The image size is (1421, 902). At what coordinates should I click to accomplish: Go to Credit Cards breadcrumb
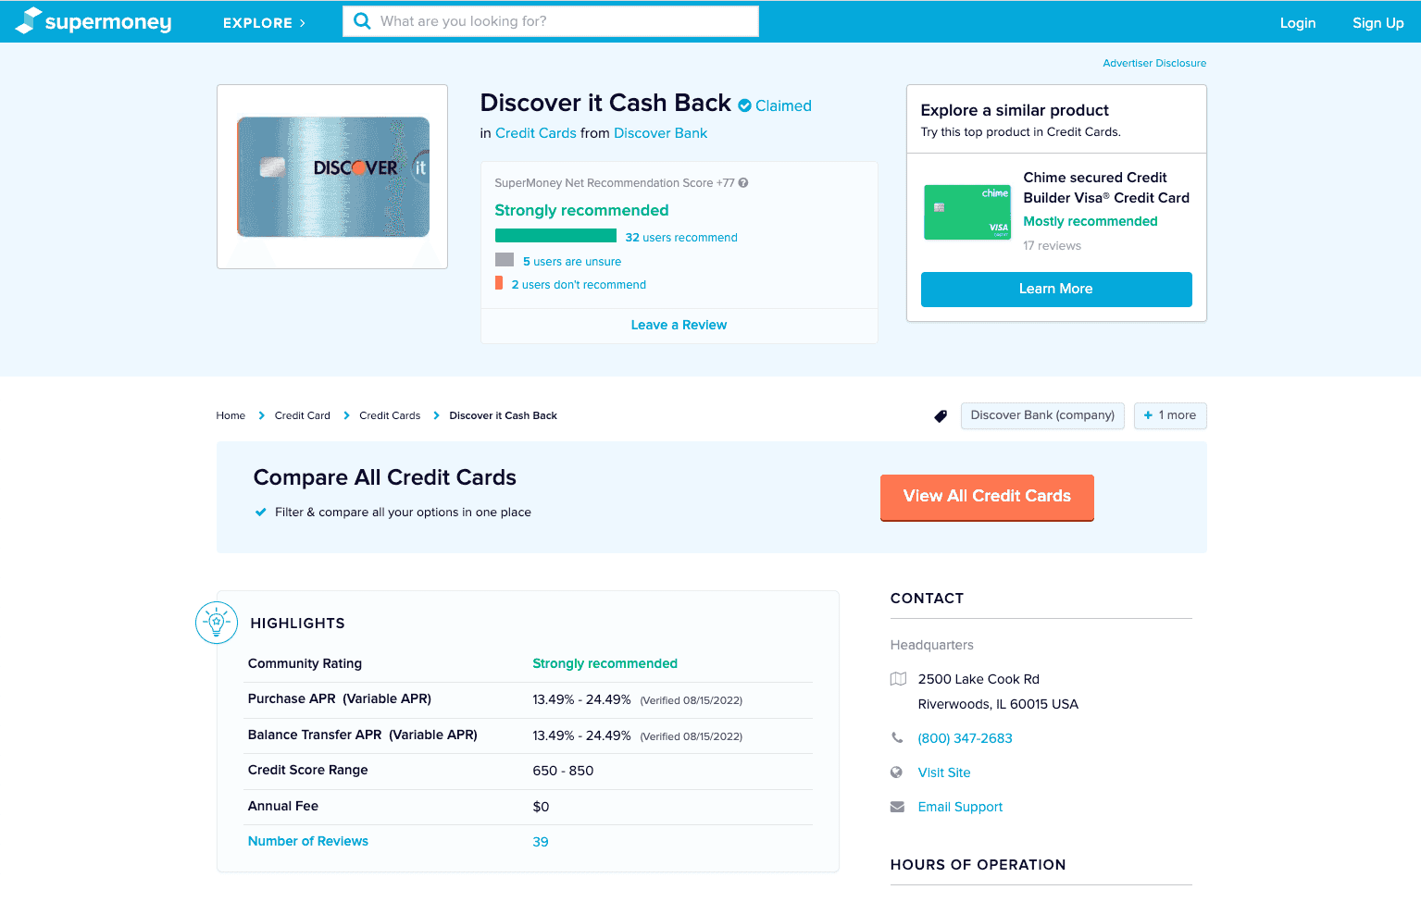(x=390, y=415)
